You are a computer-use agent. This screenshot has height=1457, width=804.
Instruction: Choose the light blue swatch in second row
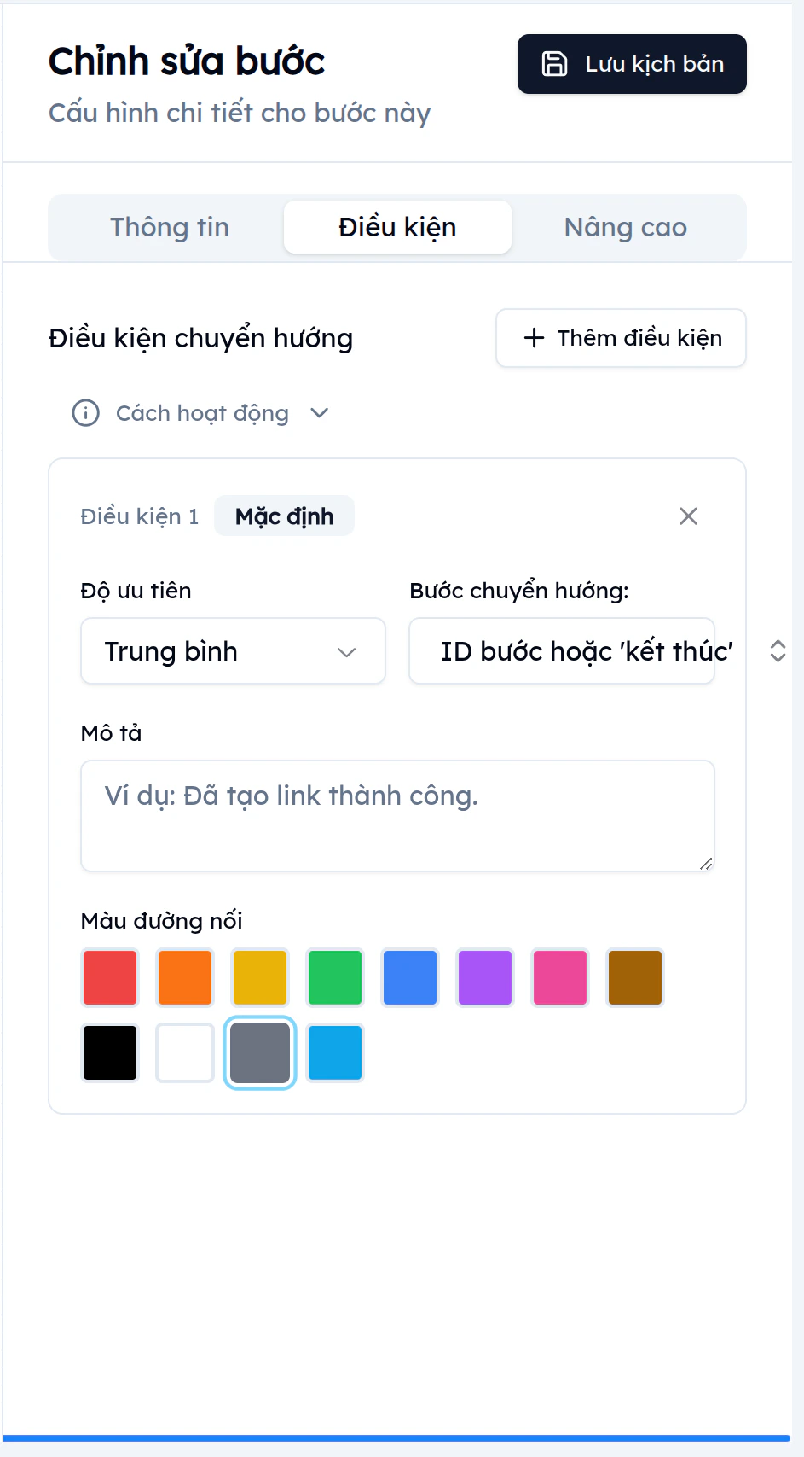tap(334, 1052)
